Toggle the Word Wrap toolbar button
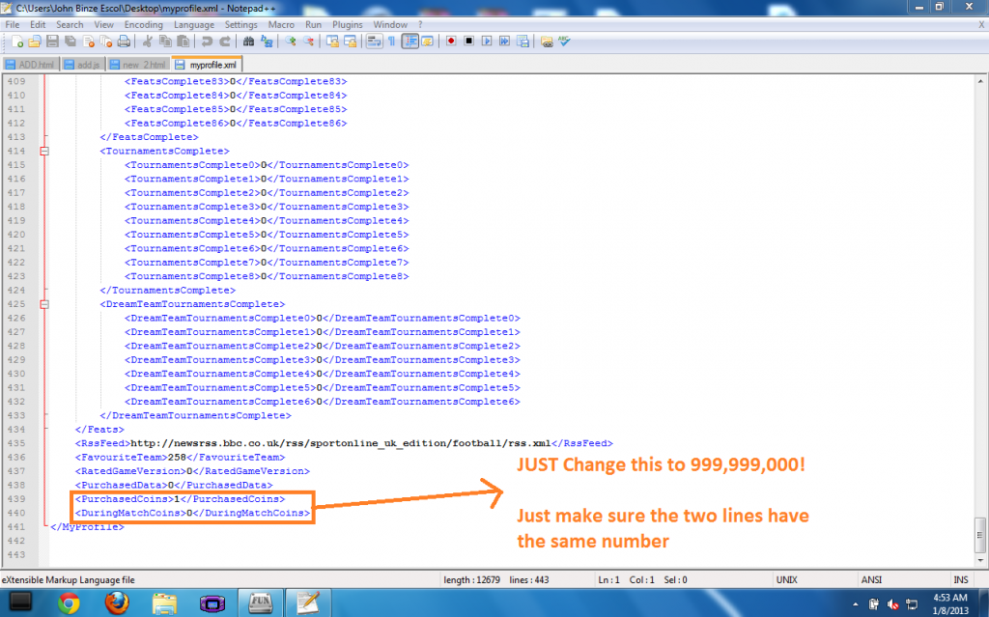This screenshot has height=617, width=989. click(374, 42)
